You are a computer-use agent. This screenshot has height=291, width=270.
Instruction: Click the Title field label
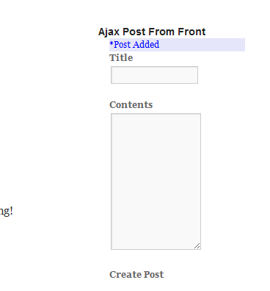click(x=121, y=58)
